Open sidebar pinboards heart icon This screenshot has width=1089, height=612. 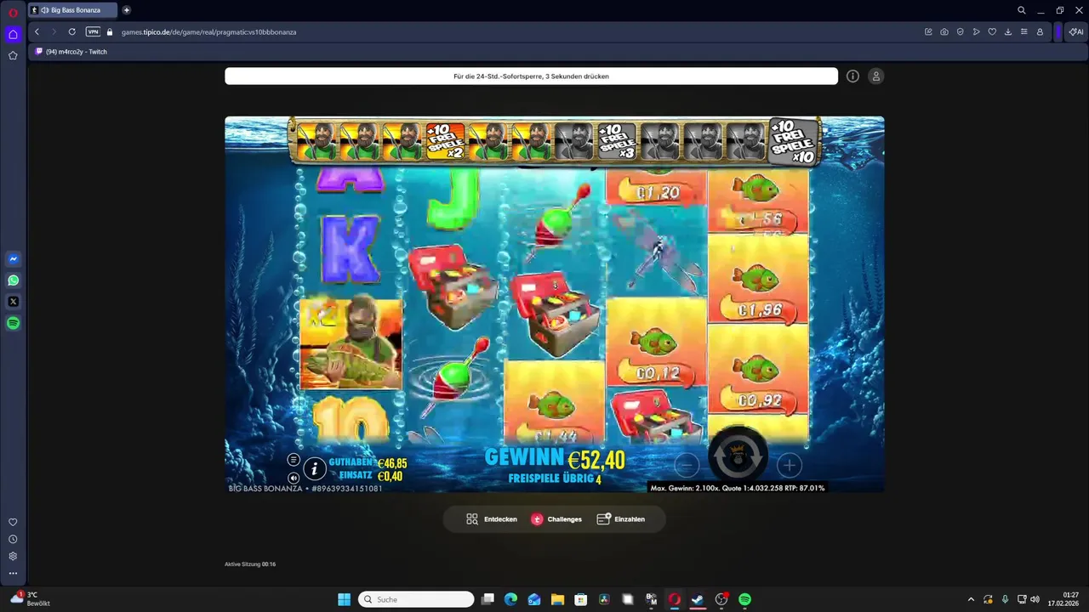pyautogui.click(x=13, y=522)
